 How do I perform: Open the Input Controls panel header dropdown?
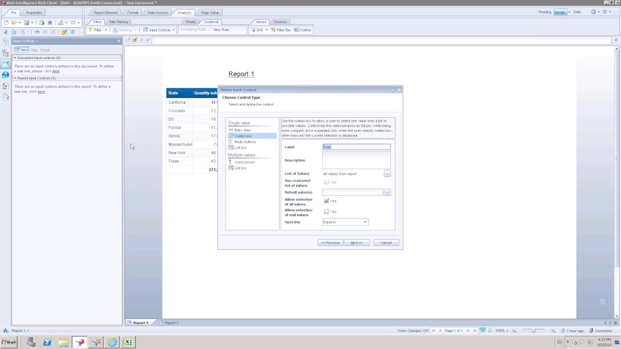click(x=36, y=41)
